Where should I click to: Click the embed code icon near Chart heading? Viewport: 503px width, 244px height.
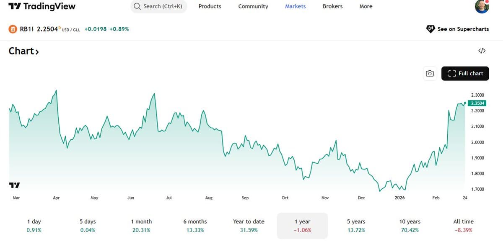(x=481, y=50)
